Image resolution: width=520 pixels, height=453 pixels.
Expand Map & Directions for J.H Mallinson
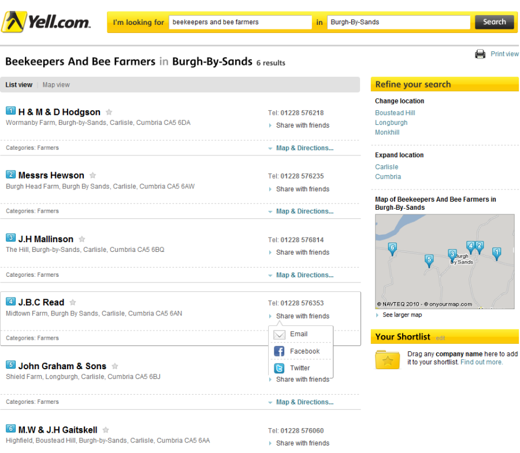point(301,275)
